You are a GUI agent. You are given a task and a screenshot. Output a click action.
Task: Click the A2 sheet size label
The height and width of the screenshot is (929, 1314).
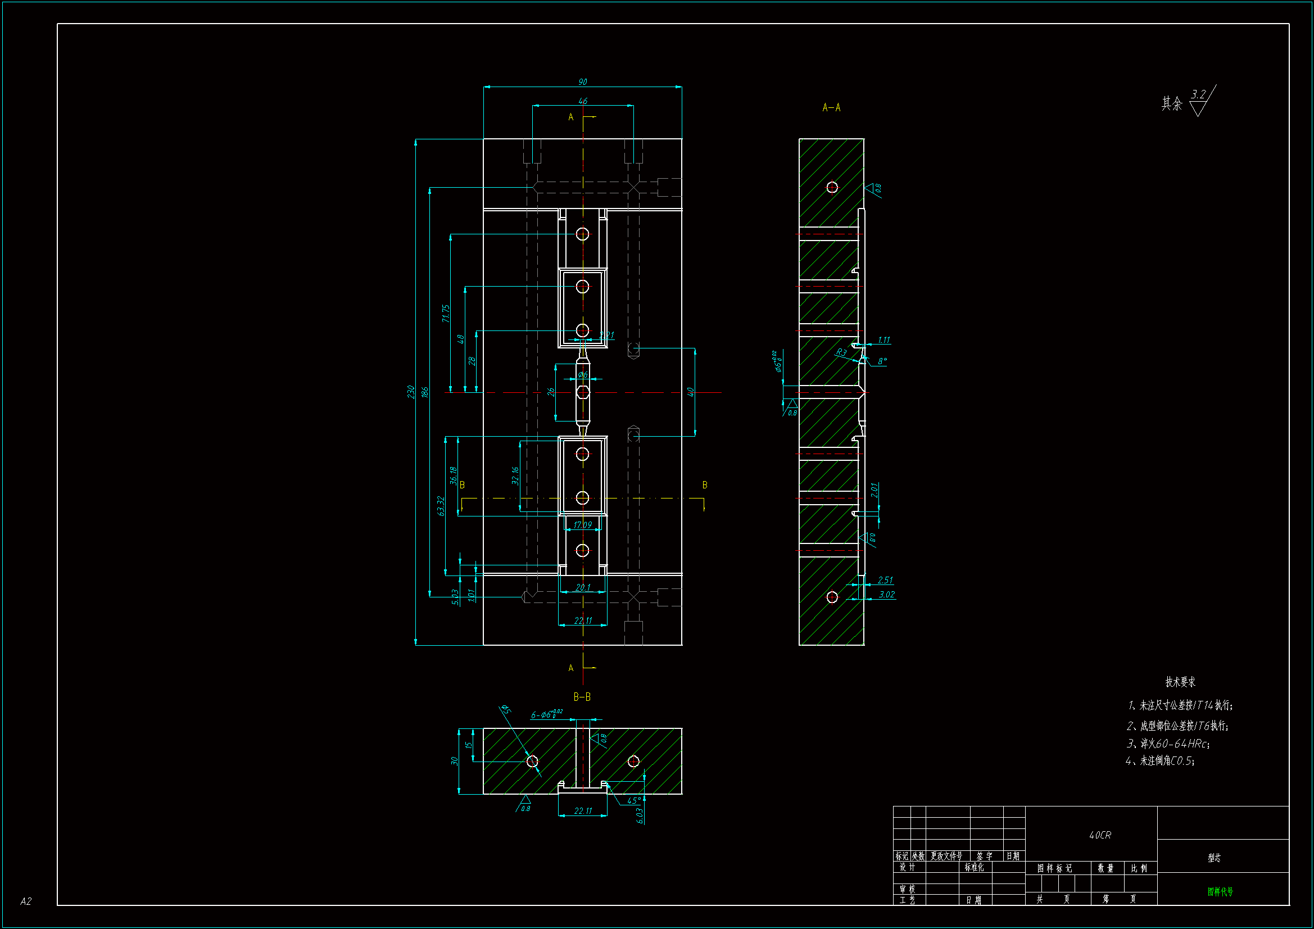26,901
